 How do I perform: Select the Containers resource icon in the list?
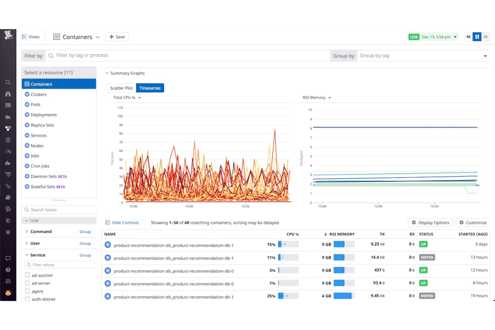tap(27, 84)
